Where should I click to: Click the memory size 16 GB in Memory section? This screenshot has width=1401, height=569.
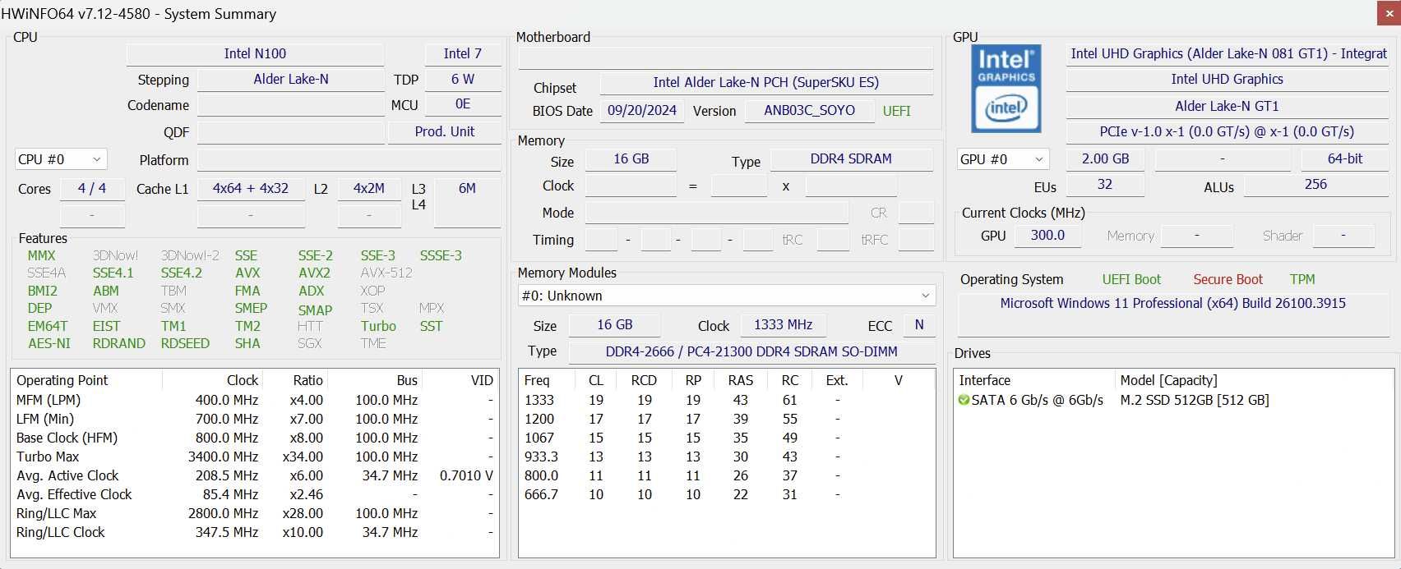pyautogui.click(x=631, y=158)
